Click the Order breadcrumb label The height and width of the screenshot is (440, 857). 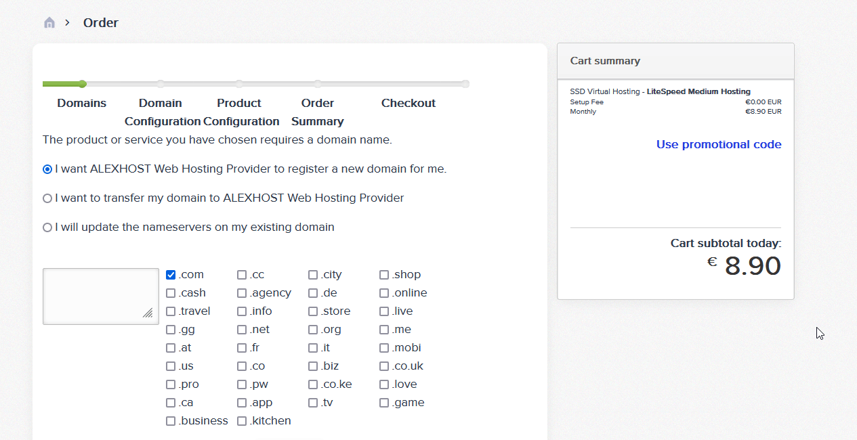[101, 23]
